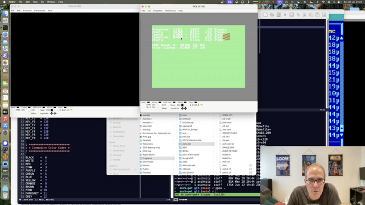
Task: Click the open folder toolbar icon
Action: 272,15
